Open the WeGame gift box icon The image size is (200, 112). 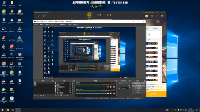point(162,16)
